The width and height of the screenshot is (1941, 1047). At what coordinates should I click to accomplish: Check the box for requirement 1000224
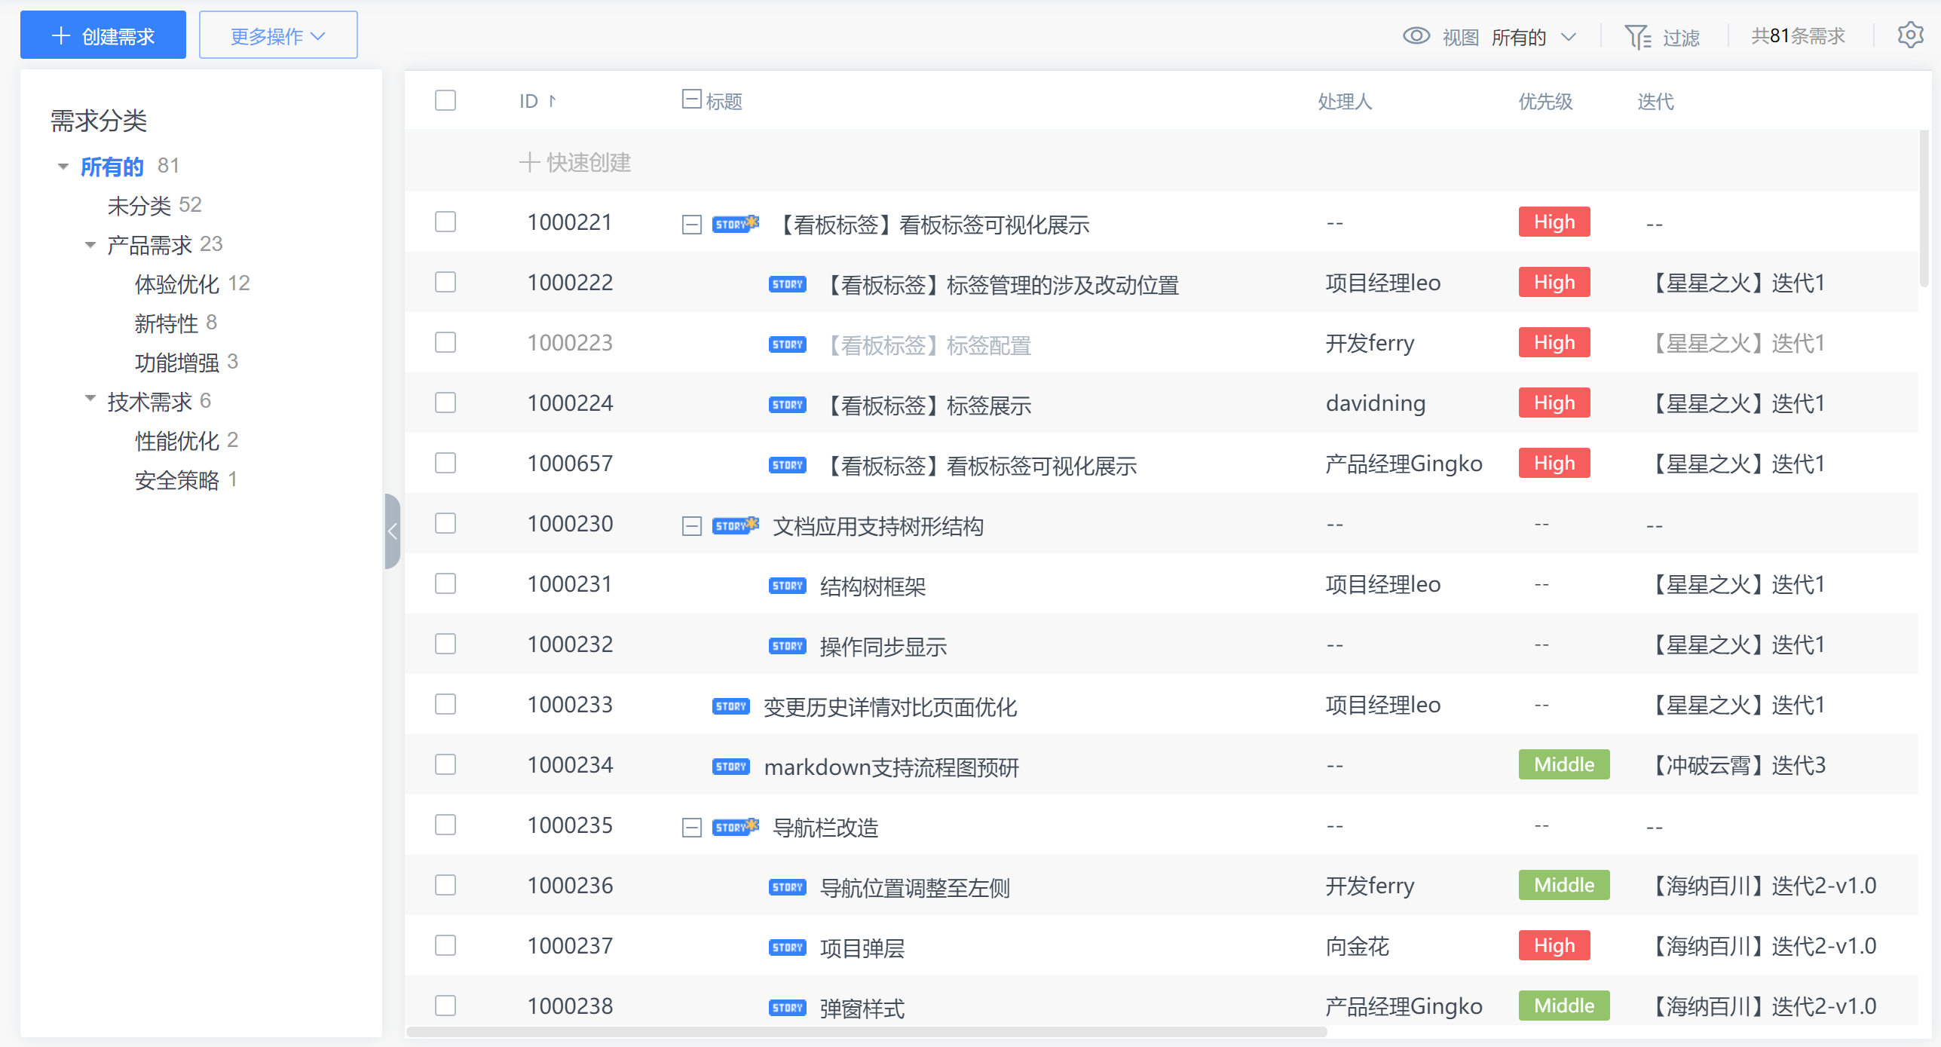tap(445, 403)
